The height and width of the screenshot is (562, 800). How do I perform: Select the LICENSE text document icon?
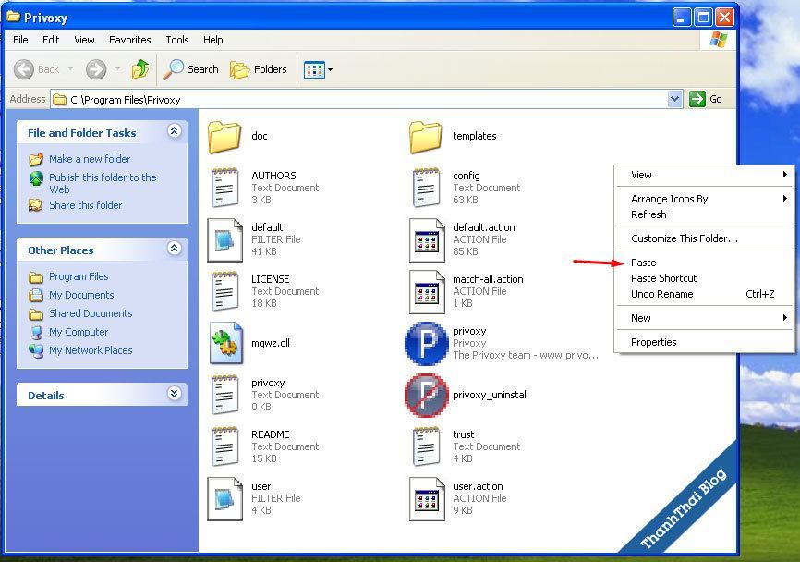[x=225, y=291]
